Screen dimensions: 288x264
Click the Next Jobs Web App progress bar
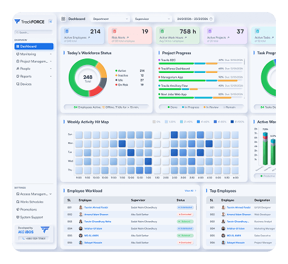(200, 98)
